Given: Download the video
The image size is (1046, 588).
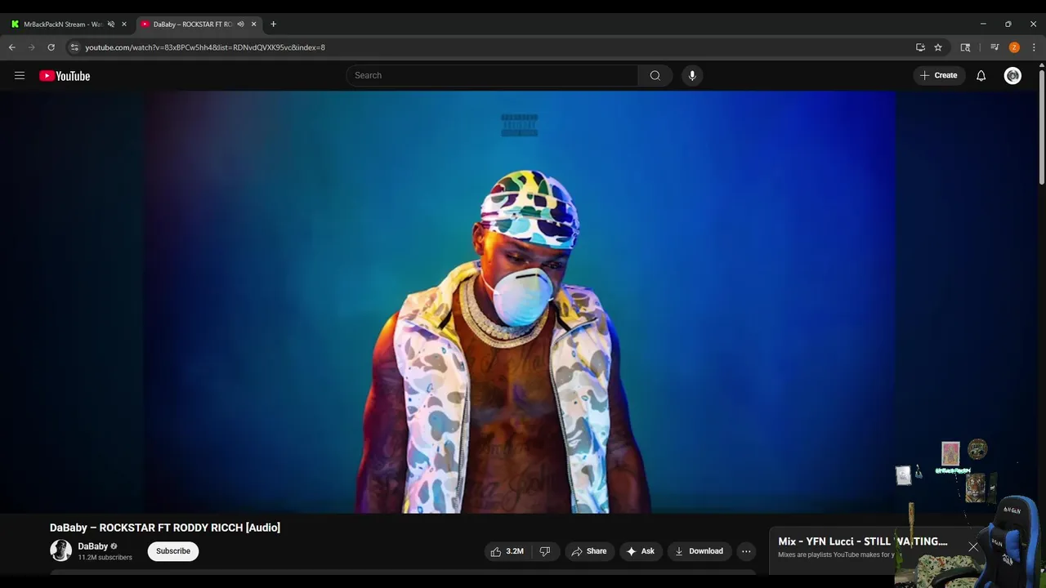Looking at the screenshot, I should click(699, 551).
